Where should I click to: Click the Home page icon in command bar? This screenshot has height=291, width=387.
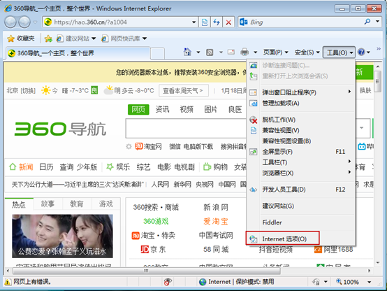pyautogui.click(x=187, y=52)
